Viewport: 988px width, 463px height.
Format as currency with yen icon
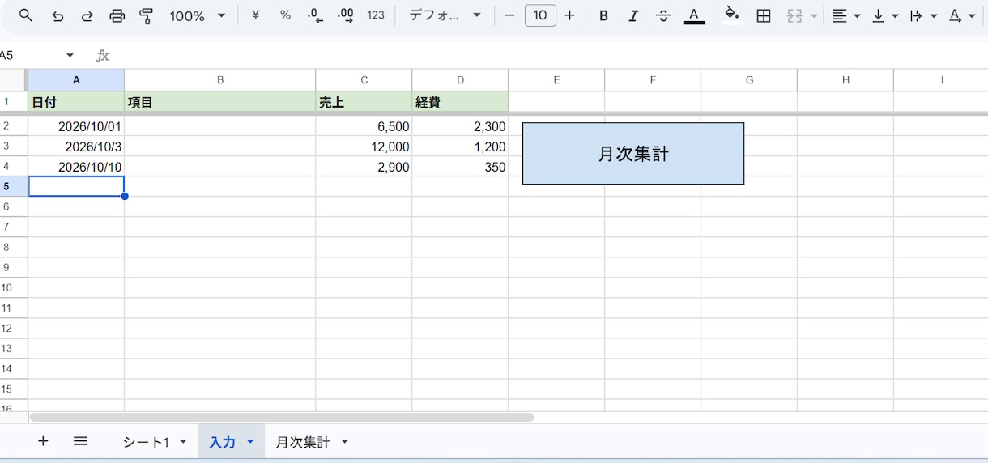point(256,15)
